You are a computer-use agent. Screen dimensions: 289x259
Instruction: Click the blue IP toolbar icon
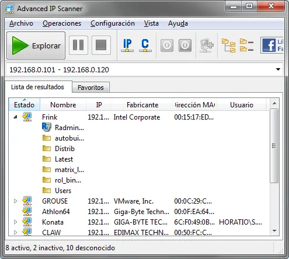point(127,46)
